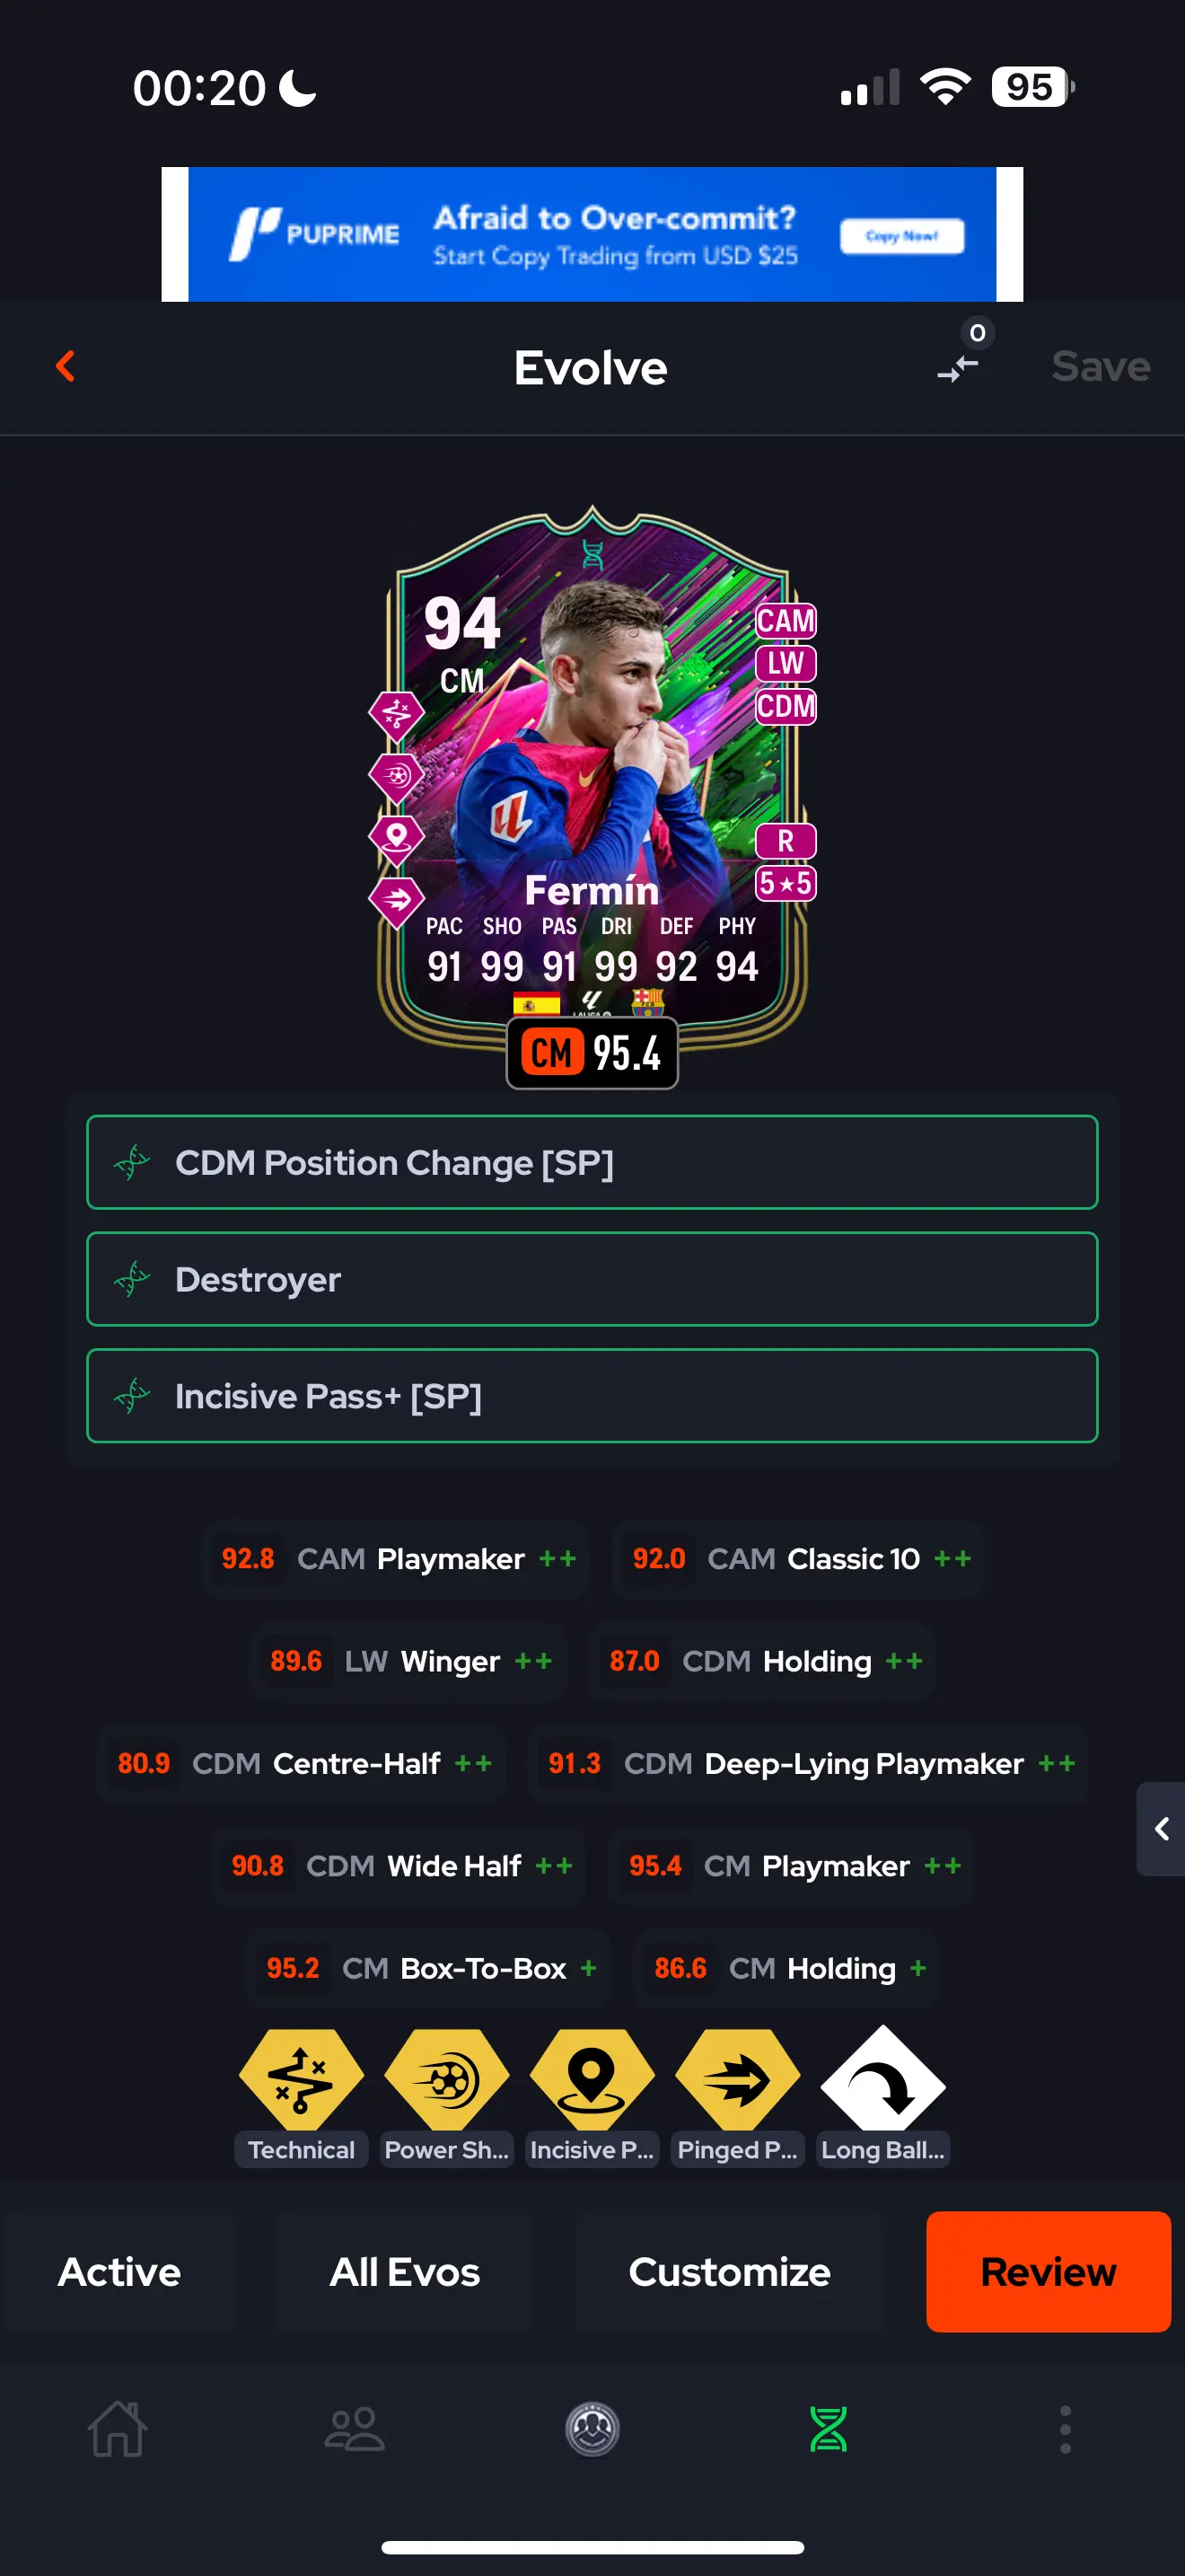Toggle the CDM Position Change [SP] evolution
The width and height of the screenshot is (1185, 2576).
coord(592,1162)
